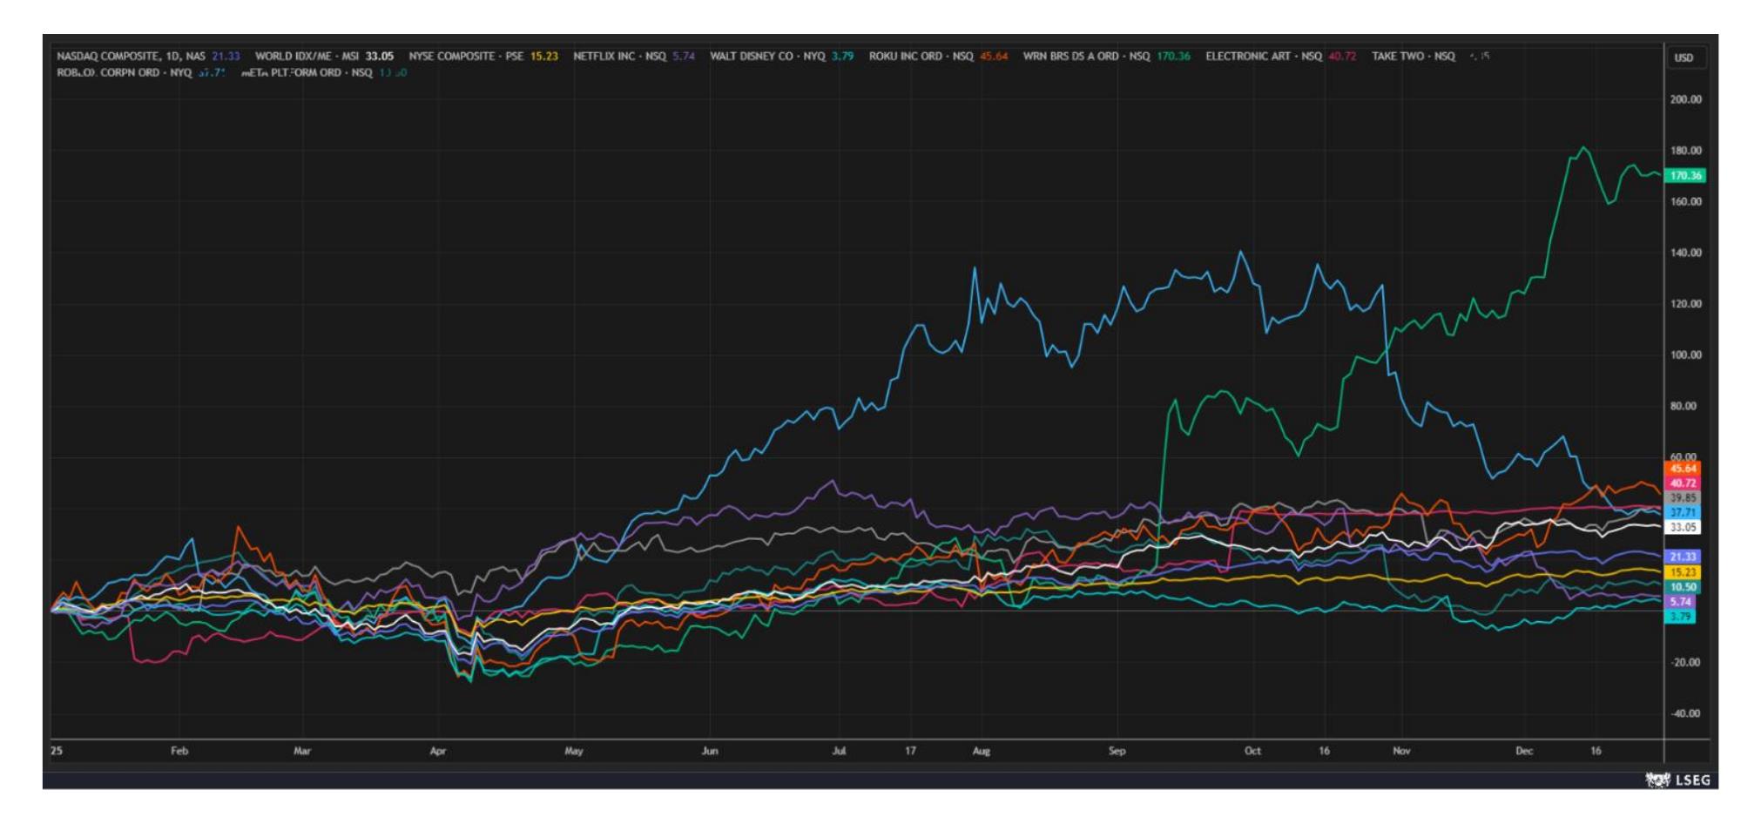Click the Oct label on time axis

tap(1252, 751)
